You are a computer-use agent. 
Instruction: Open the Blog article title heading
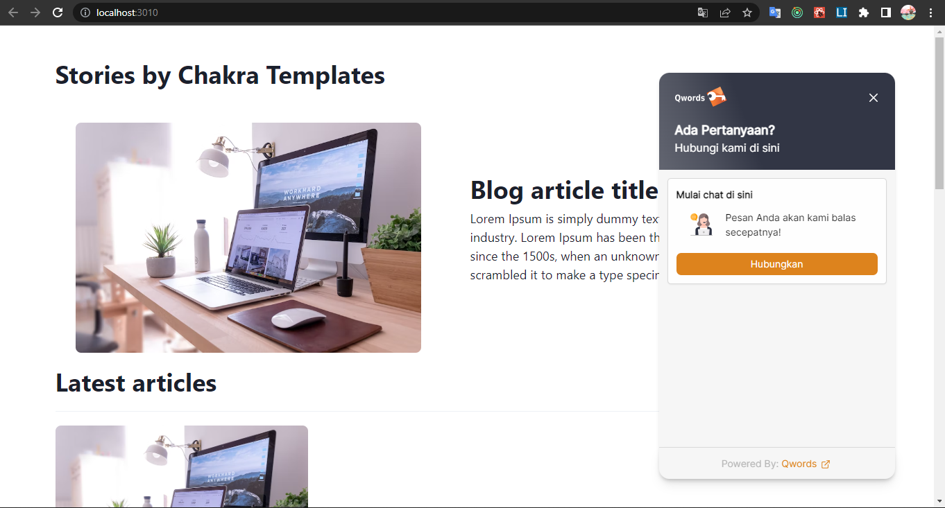564,190
